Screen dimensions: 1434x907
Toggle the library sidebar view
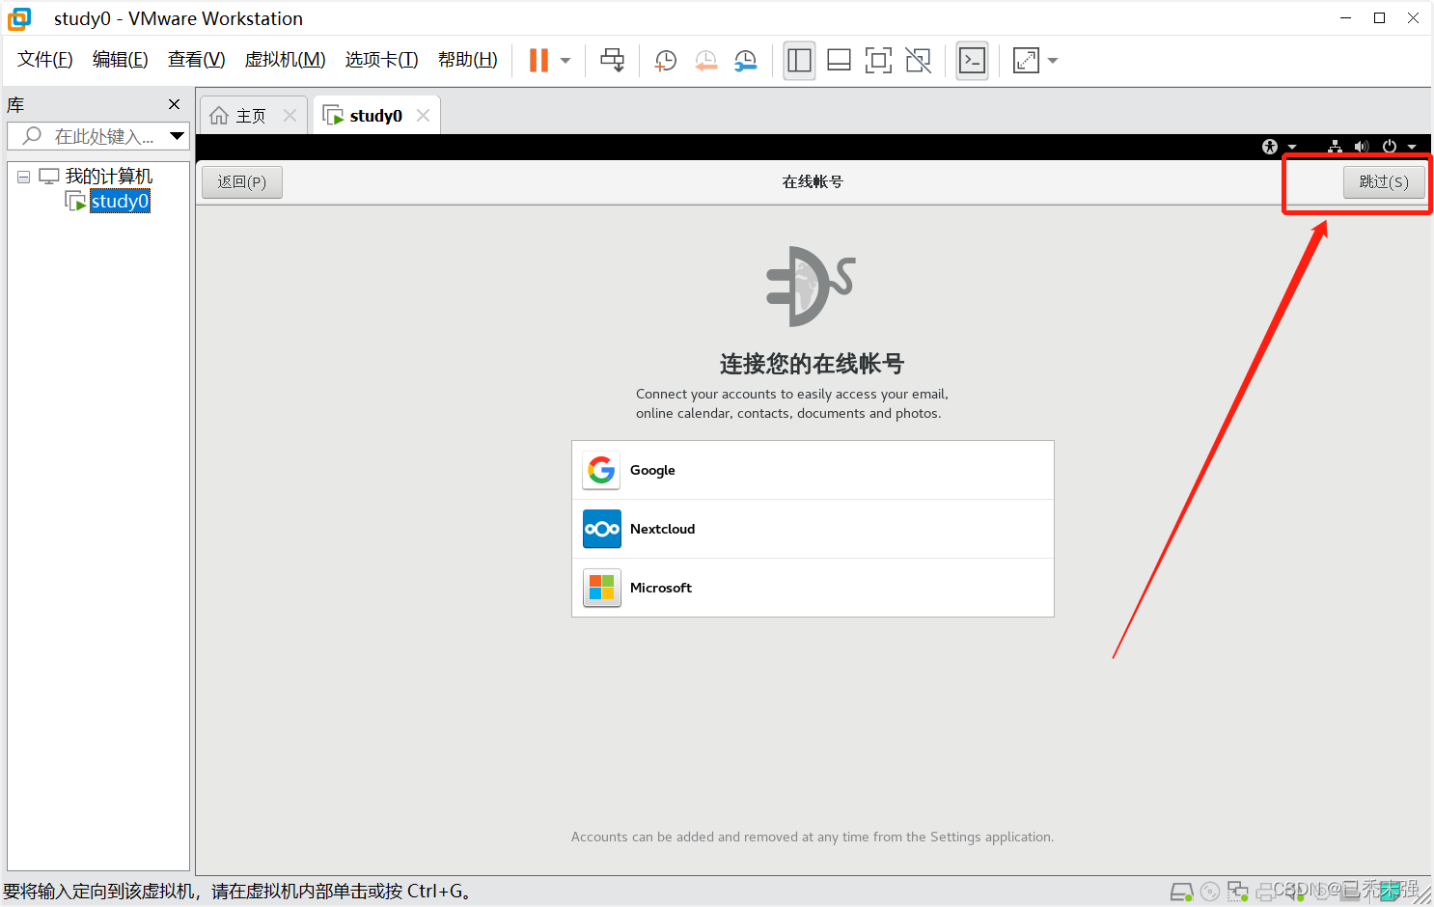(799, 61)
